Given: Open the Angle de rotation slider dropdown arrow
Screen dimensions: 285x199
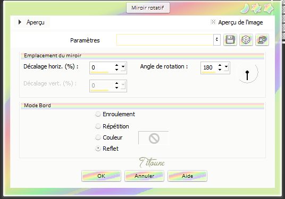Looking at the screenshot, I should [226, 66].
